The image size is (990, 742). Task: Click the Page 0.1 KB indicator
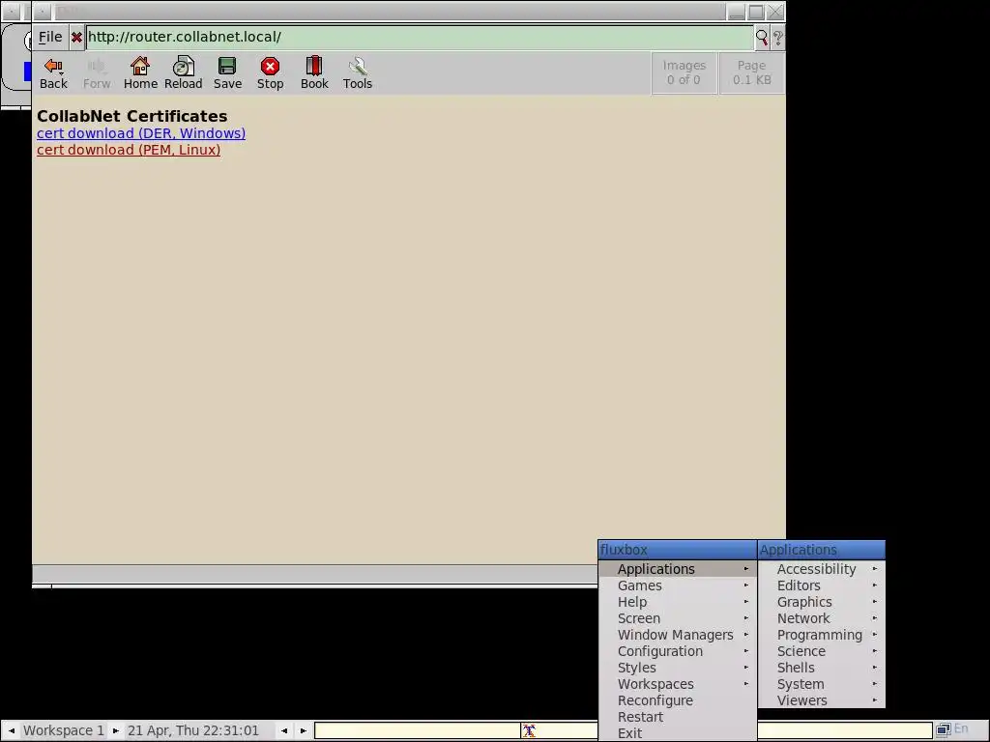[751, 72]
